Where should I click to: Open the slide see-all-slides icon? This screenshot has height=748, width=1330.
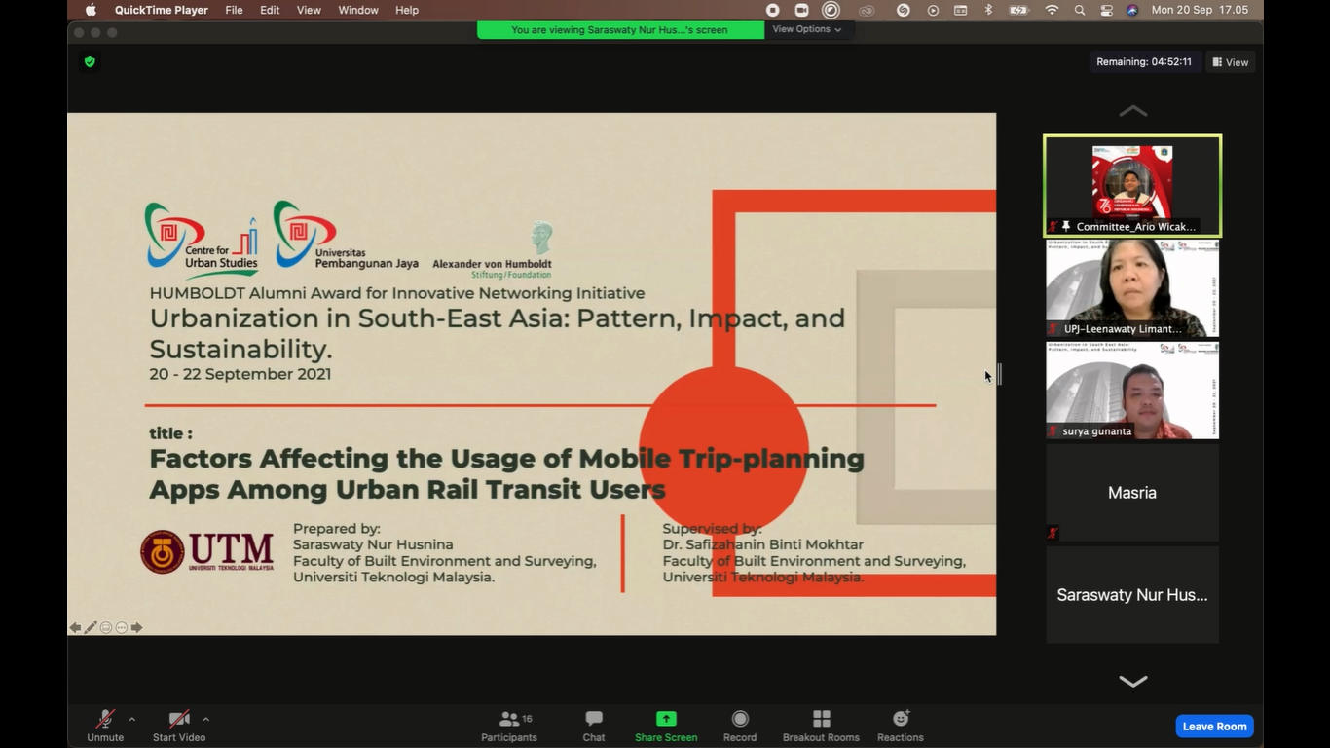click(106, 628)
